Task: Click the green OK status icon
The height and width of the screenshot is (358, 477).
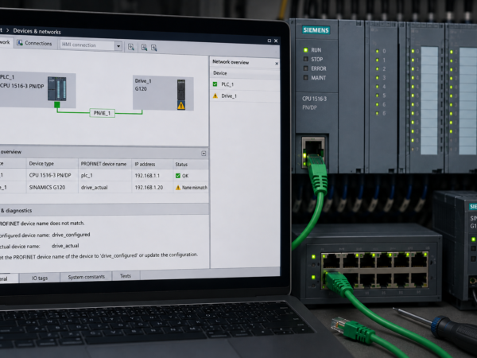Action: point(178,176)
